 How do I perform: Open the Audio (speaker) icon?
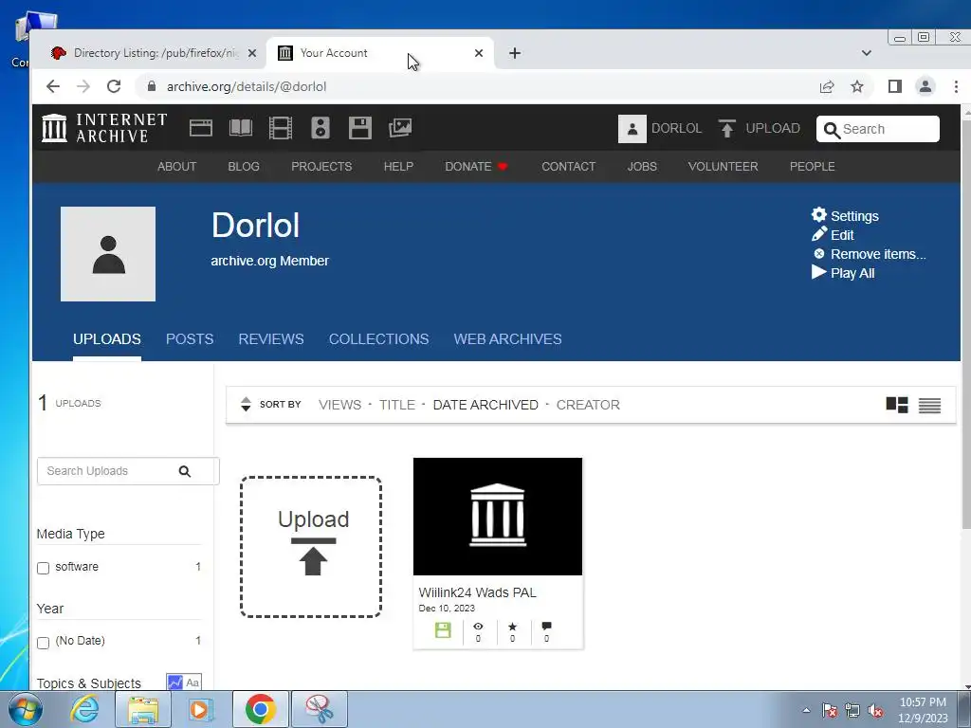321,128
